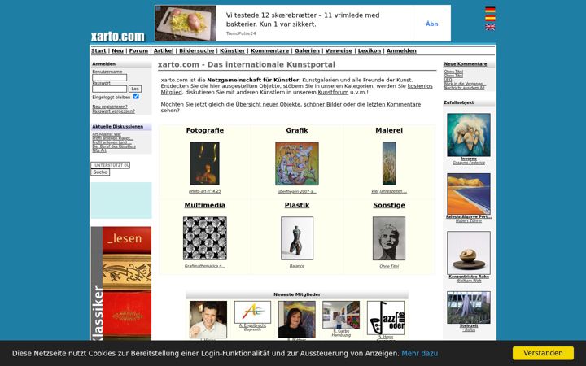The width and height of the screenshot is (586, 366).
Task: Open A. Engelbrecht's AE logo avatar
Action: click(252, 312)
